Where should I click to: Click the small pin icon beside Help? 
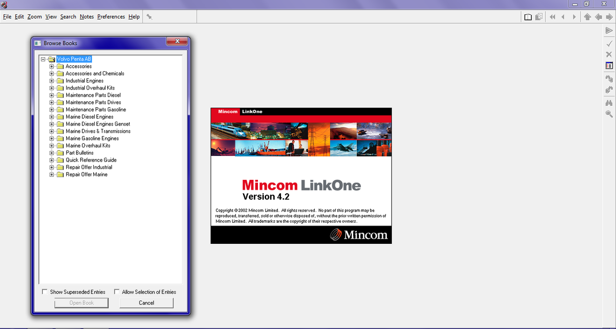point(149,17)
